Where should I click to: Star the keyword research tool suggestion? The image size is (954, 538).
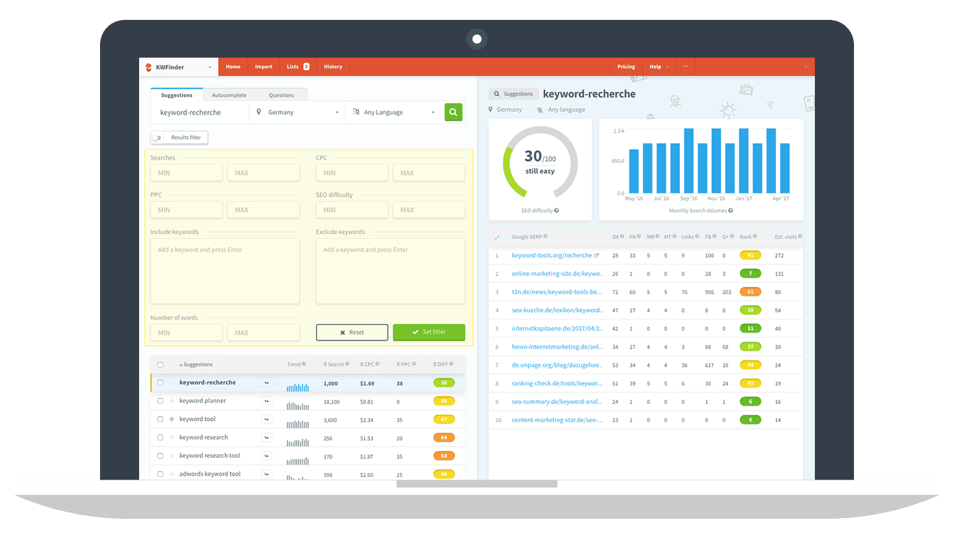tap(172, 455)
